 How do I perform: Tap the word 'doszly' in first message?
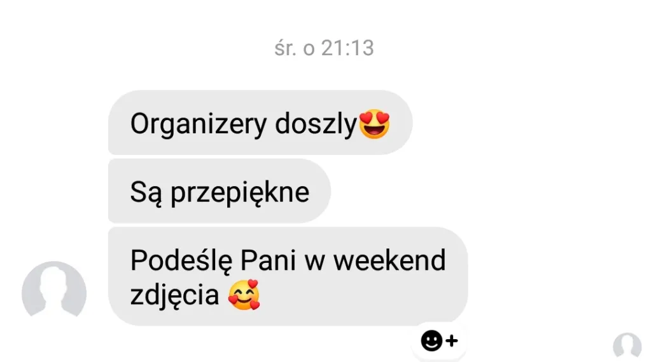click(316, 124)
